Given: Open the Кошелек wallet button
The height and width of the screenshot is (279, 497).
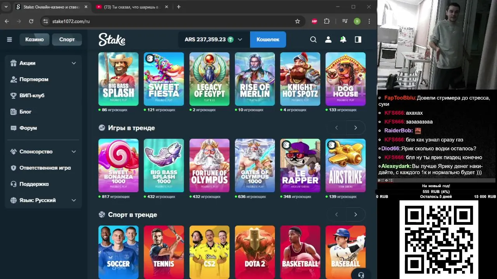Looking at the screenshot, I should pyautogui.click(x=268, y=40).
